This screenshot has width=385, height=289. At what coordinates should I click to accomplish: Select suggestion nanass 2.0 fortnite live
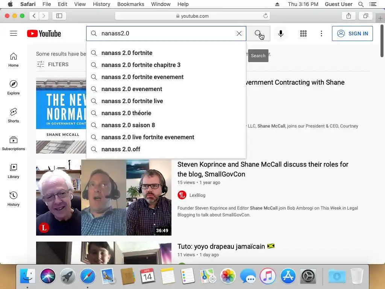click(x=166, y=101)
